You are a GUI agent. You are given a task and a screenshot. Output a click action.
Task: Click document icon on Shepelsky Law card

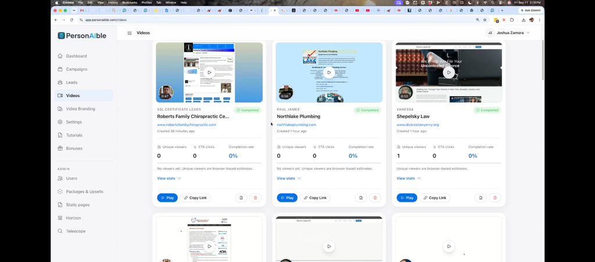click(481, 198)
